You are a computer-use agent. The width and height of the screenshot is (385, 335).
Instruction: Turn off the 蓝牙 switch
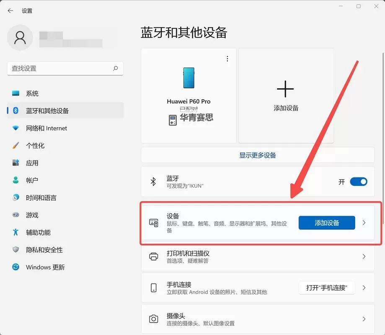coord(358,181)
